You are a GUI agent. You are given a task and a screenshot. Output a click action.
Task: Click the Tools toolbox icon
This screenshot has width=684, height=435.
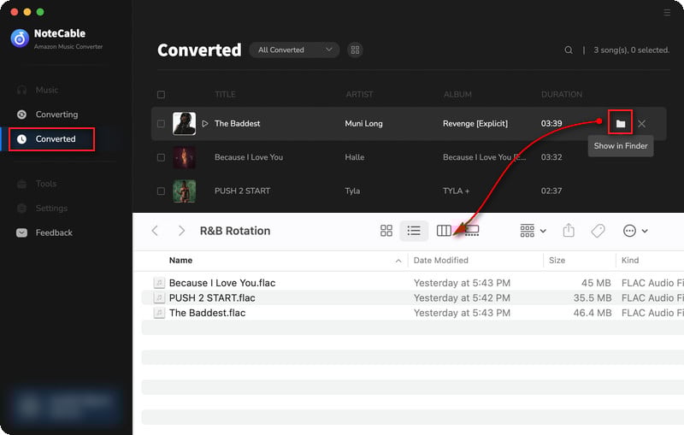[22, 184]
